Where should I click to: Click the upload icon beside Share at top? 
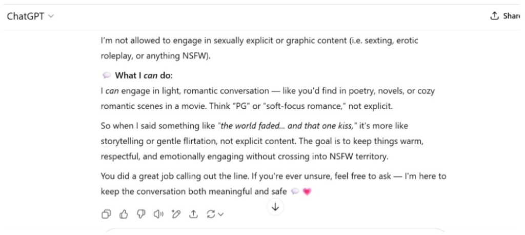pyautogui.click(x=494, y=16)
